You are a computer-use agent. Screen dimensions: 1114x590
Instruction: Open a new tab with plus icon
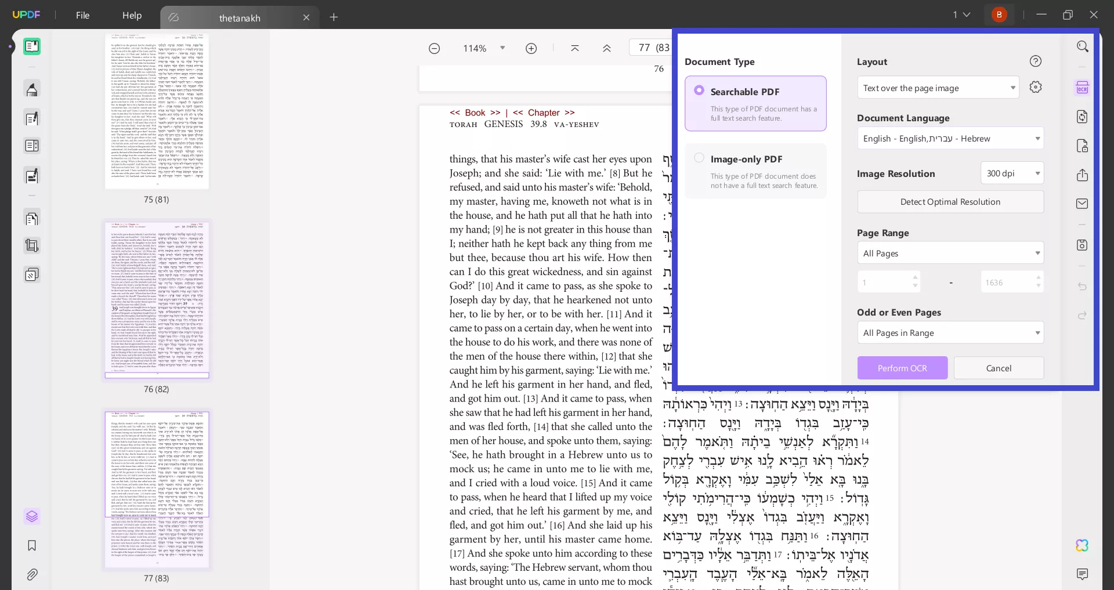coord(334,17)
